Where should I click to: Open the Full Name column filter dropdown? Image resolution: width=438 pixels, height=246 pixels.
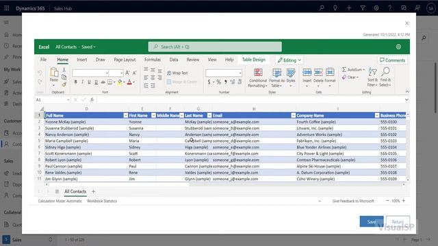coord(125,115)
